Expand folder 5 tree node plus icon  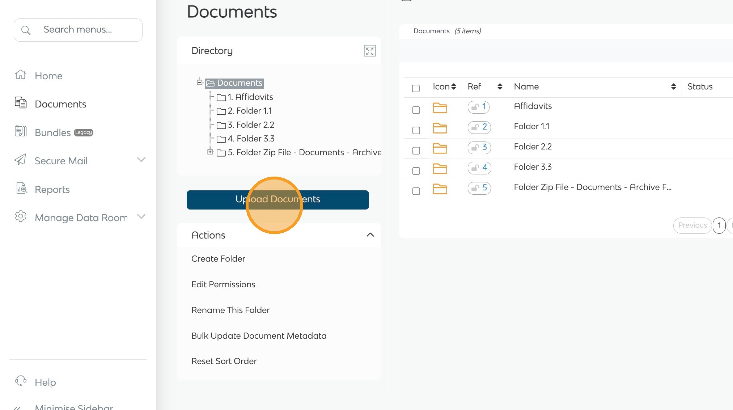point(210,152)
